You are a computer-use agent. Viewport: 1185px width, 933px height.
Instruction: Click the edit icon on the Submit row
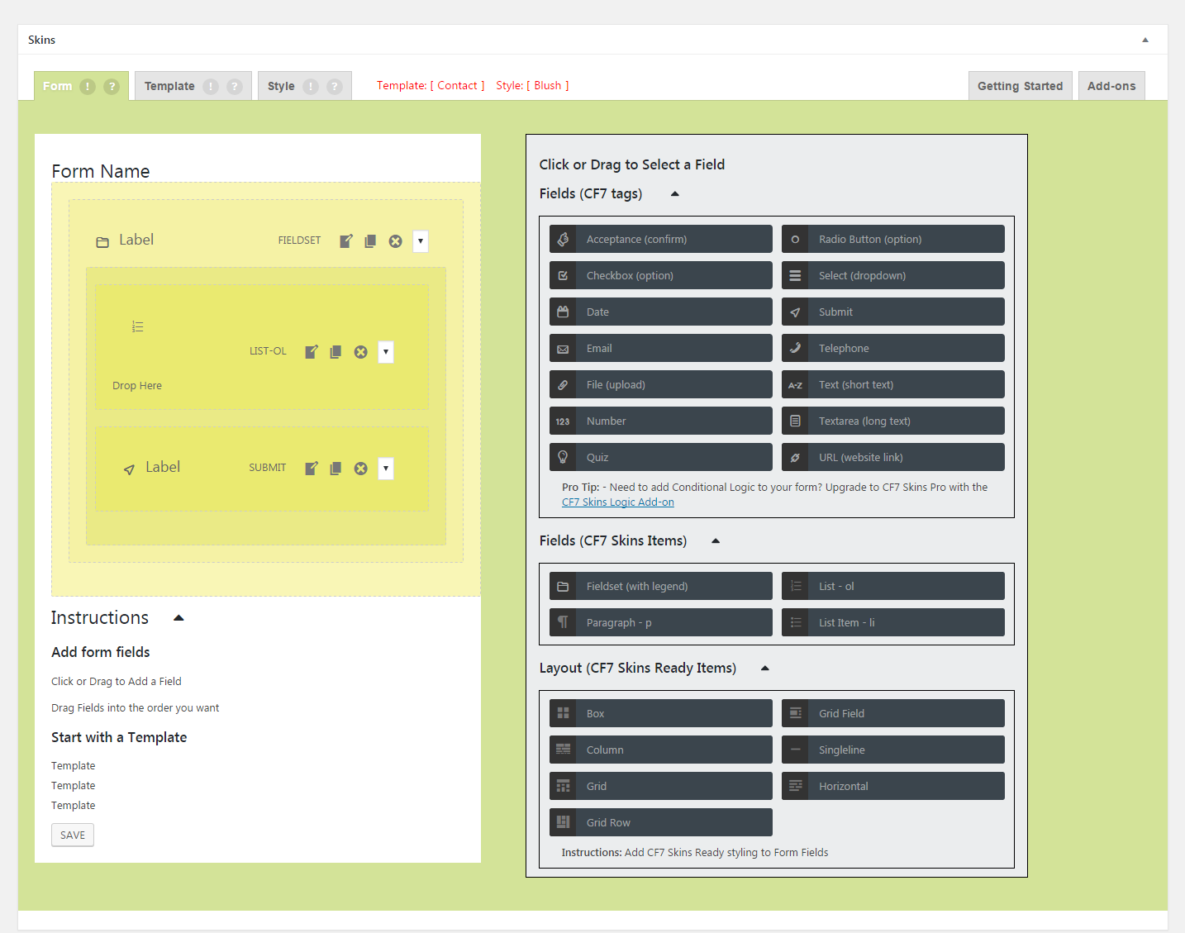tap(312, 469)
